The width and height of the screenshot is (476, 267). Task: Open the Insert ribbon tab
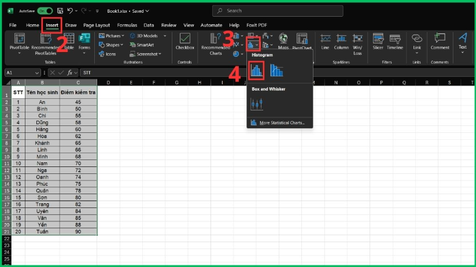pos(52,25)
